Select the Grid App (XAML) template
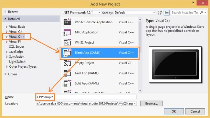The width and height of the screenshot is (210, 118). (100, 73)
